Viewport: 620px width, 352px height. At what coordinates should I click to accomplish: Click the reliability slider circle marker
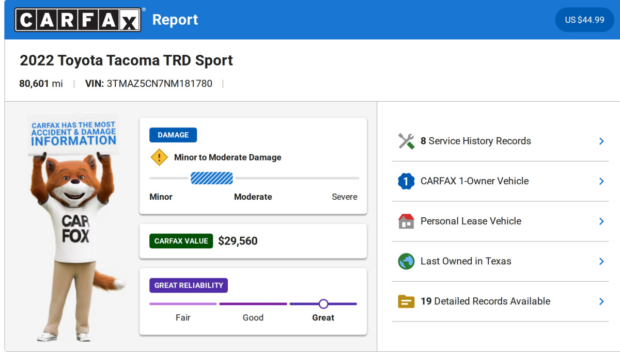click(323, 303)
